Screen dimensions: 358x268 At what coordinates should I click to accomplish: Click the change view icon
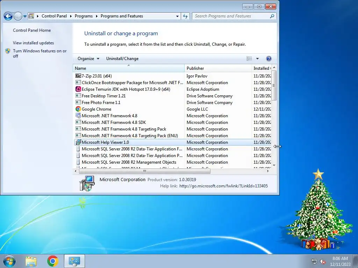tap(249, 59)
